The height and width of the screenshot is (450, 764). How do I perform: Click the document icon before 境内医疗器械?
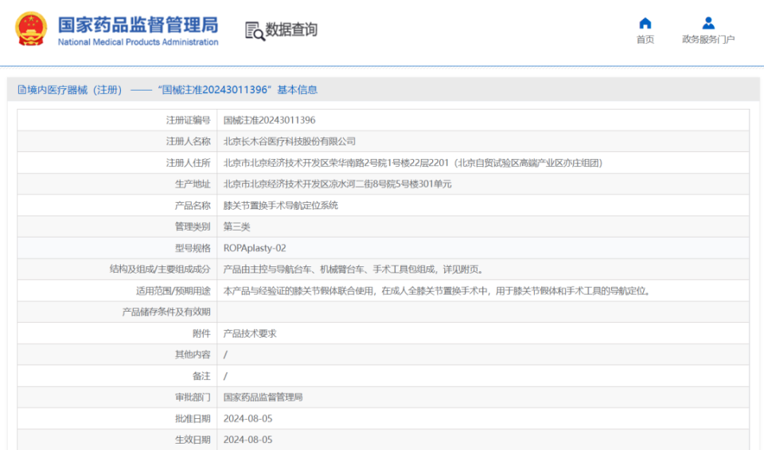22,90
